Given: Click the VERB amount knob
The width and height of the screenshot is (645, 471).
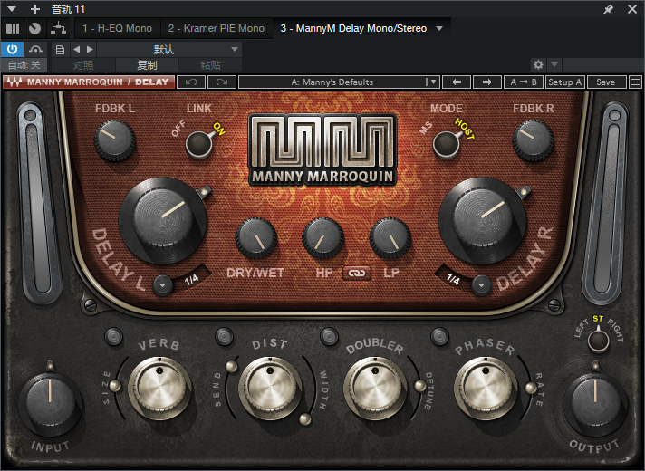Looking at the screenshot, I should [x=159, y=388].
